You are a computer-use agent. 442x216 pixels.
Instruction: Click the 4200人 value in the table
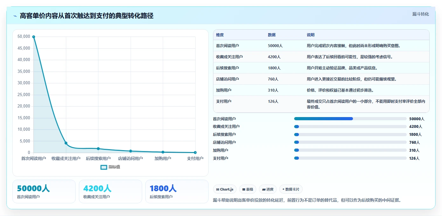tap(274, 57)
